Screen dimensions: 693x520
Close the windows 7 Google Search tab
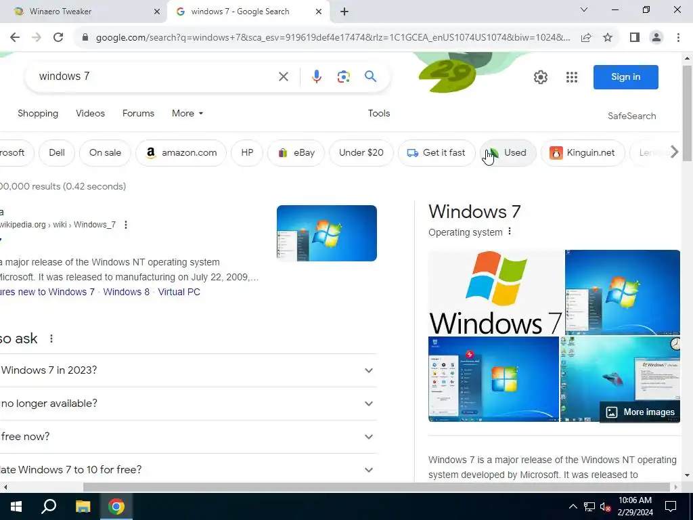click(319, 12)
